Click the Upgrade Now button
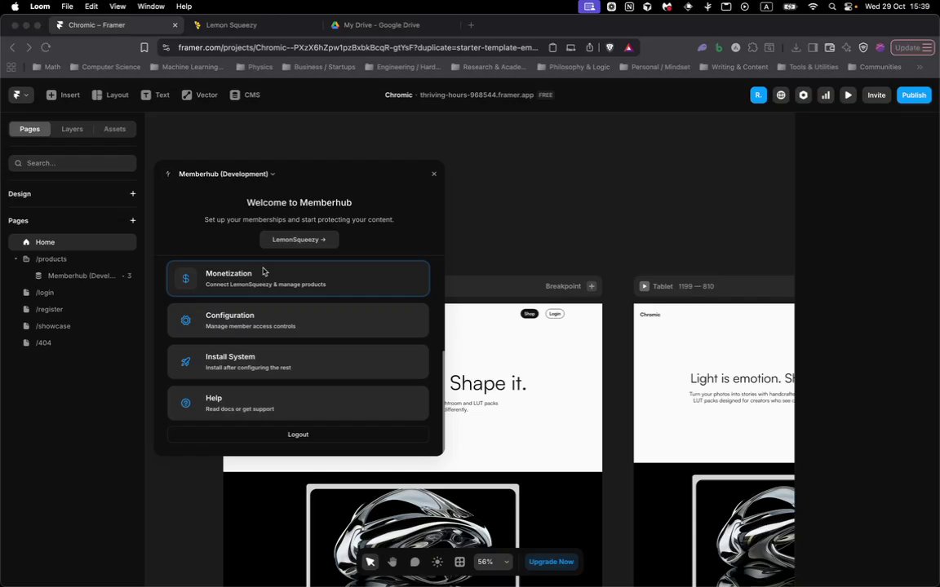Image resolution: width=940 pixels, height=587 pixels. pos(551,562)
